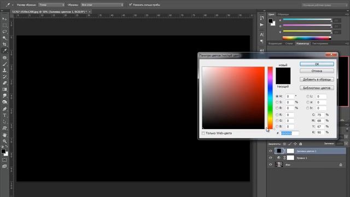This screenshot has height=197, width=350.
Task: Enable the Only Web Colors checkbox
Action: [x=203, y=133]
